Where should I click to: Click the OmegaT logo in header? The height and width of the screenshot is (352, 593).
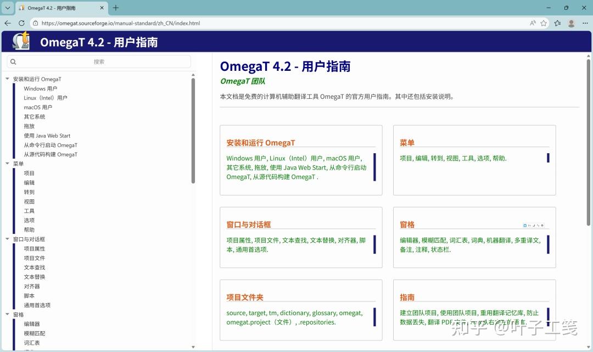click(x=21, y=41)
